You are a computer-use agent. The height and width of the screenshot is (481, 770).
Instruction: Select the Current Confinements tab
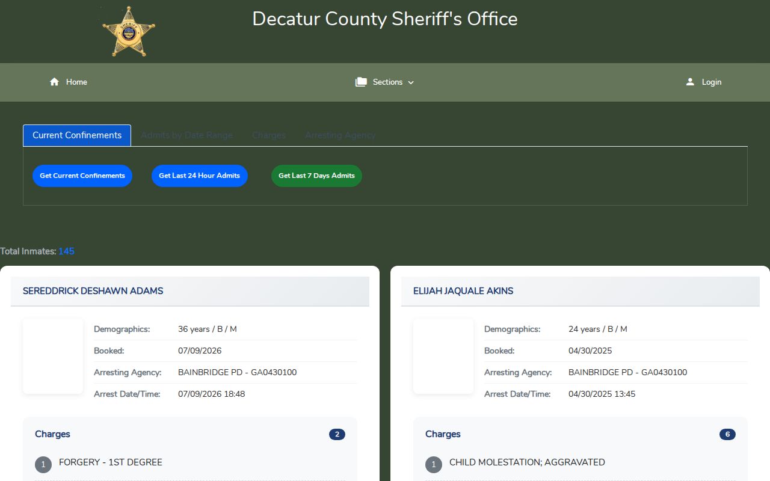77,135
